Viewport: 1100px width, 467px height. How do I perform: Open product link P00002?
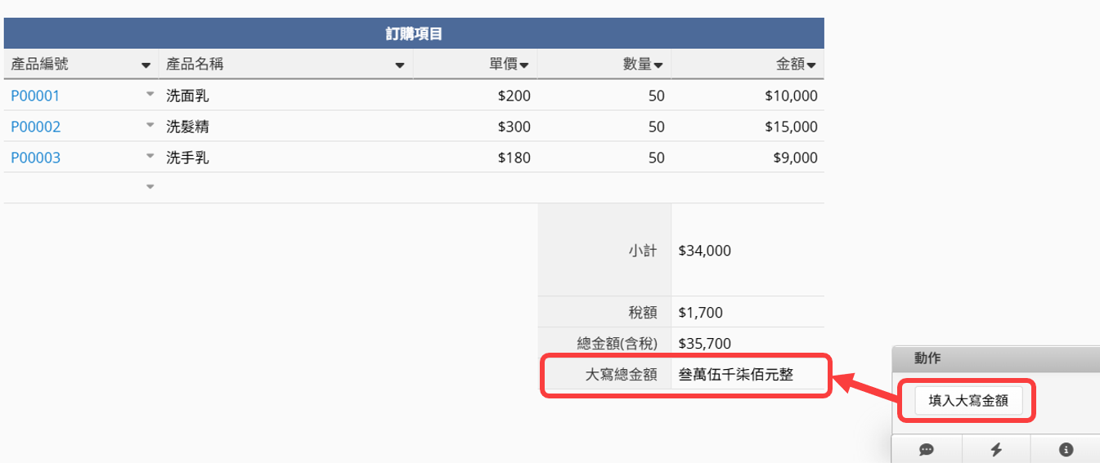(35, 127)
